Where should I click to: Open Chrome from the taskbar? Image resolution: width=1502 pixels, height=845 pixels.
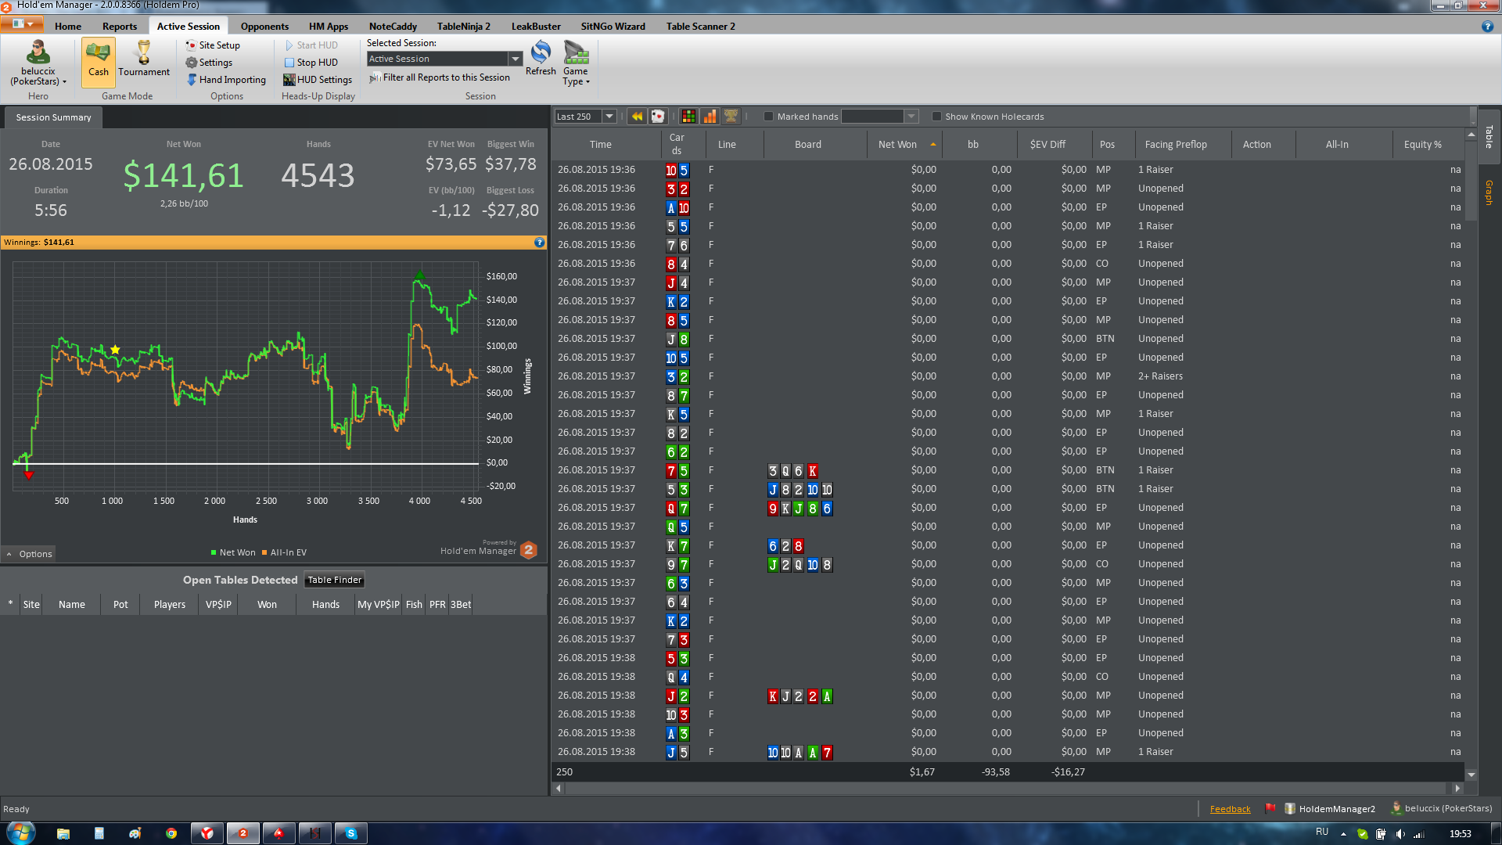tap(171, 833)
